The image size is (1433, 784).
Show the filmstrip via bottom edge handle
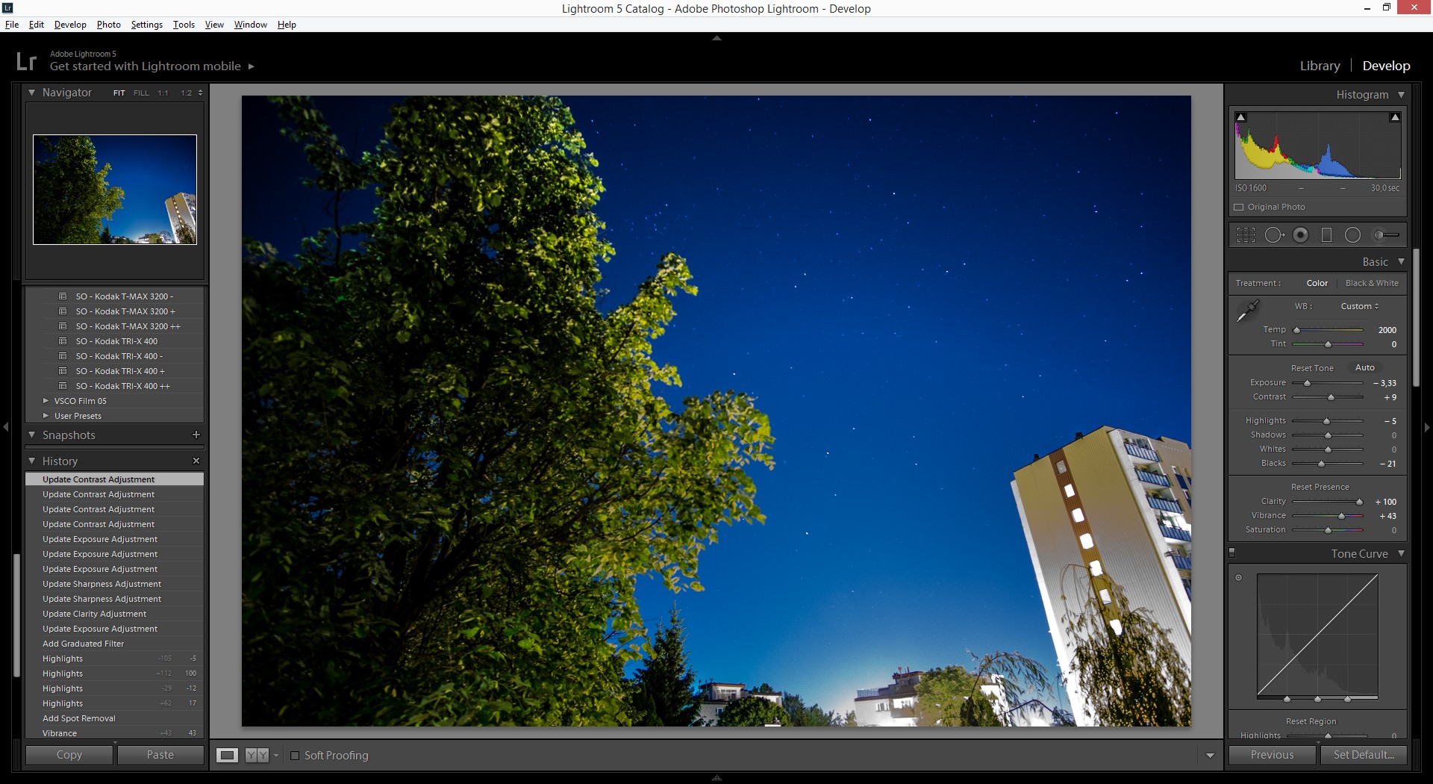(x=716, y=778)
